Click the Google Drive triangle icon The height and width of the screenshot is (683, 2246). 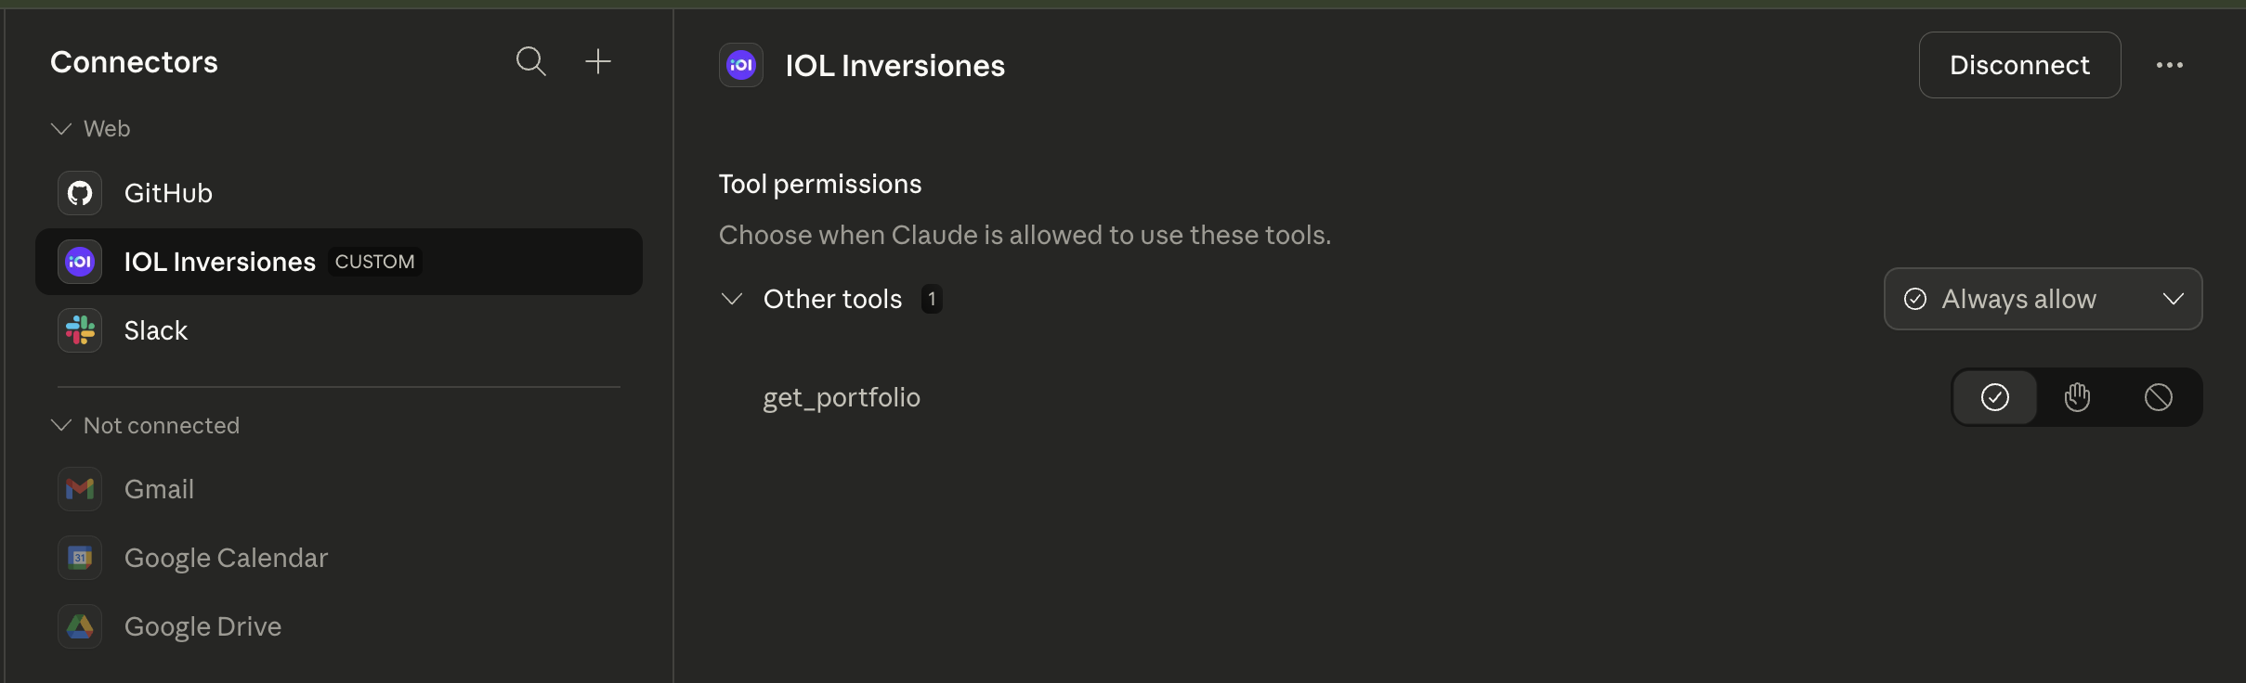[80, 626]
